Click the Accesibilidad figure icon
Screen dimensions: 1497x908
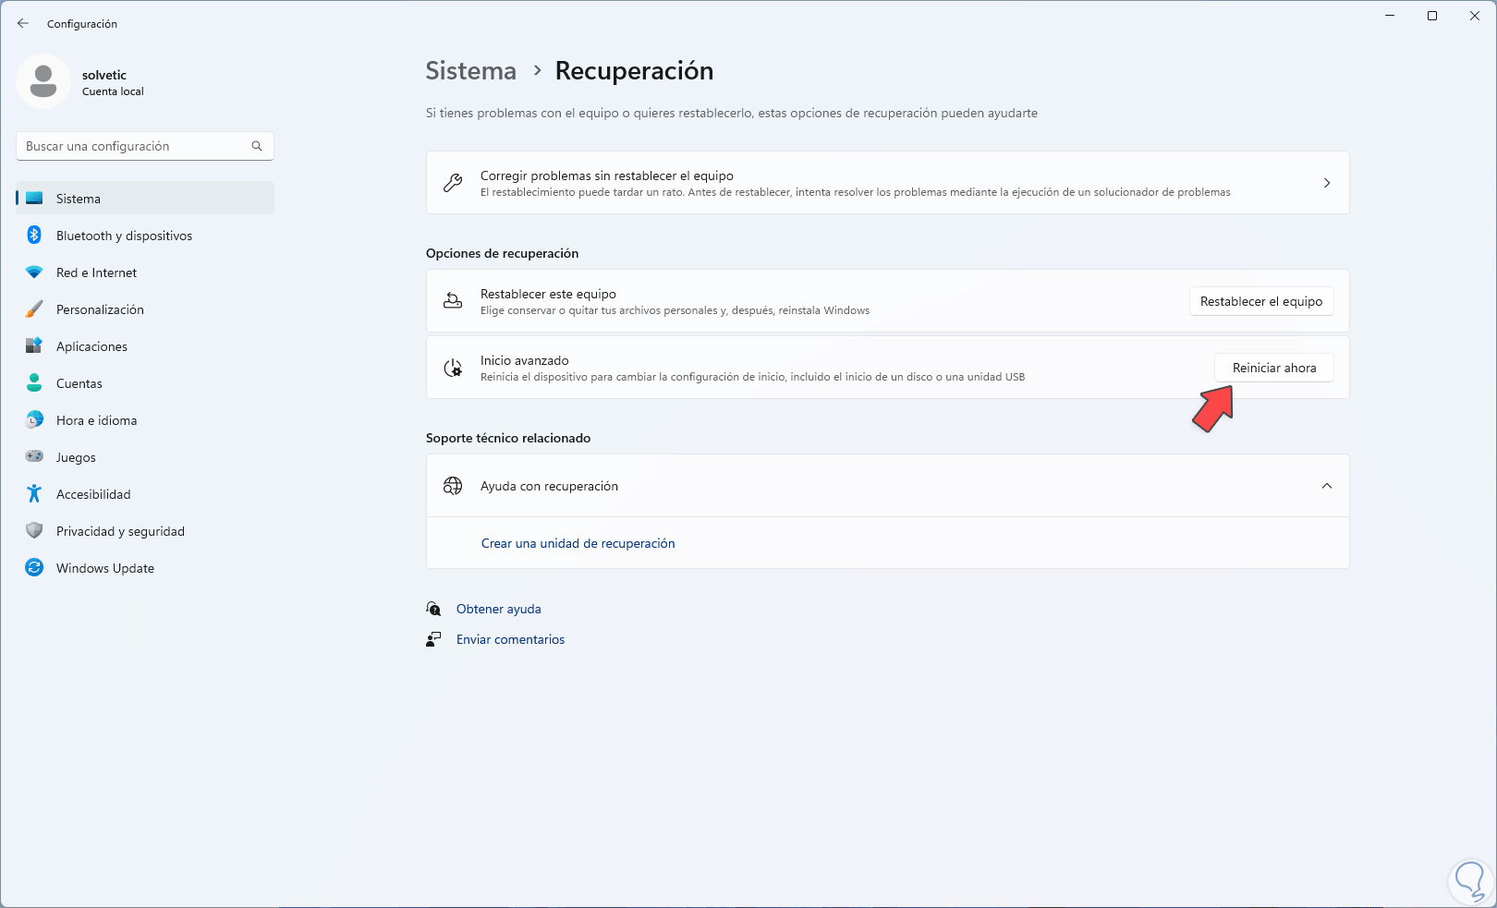coord(34,494)
